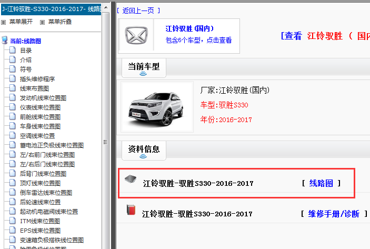Click the page icon next to 目录
Viewport: 370px width, 249px height.
[13, 50]
